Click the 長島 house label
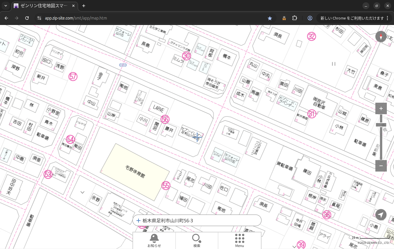Image resolution: width=394 pixels, height=249 pixels. [x=146, y=44]
